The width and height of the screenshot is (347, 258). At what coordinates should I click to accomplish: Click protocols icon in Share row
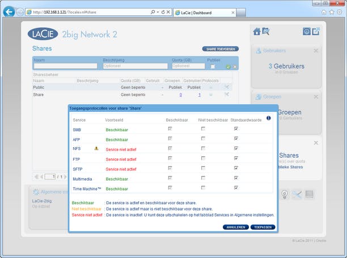[211, 94]
